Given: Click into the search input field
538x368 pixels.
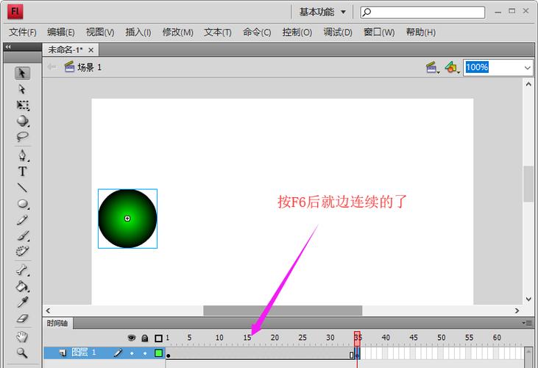Looking at the screenshot, I should click(x=422, y=12).
